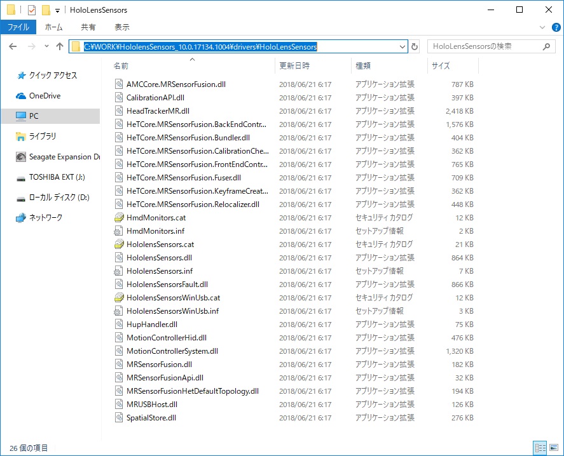Select MRSensorFusionHetDefaultTopology.dll file name
The image size is (564, 456).
pyautogui.click(x=193, y=391)
